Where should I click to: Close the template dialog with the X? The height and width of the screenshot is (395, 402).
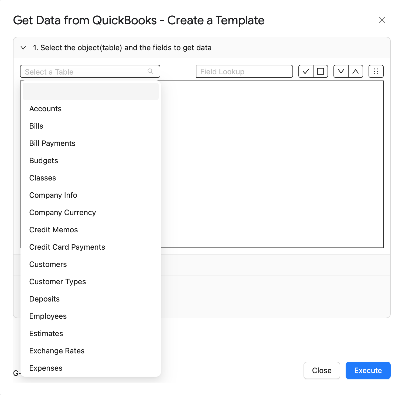(x=382, y=20)
